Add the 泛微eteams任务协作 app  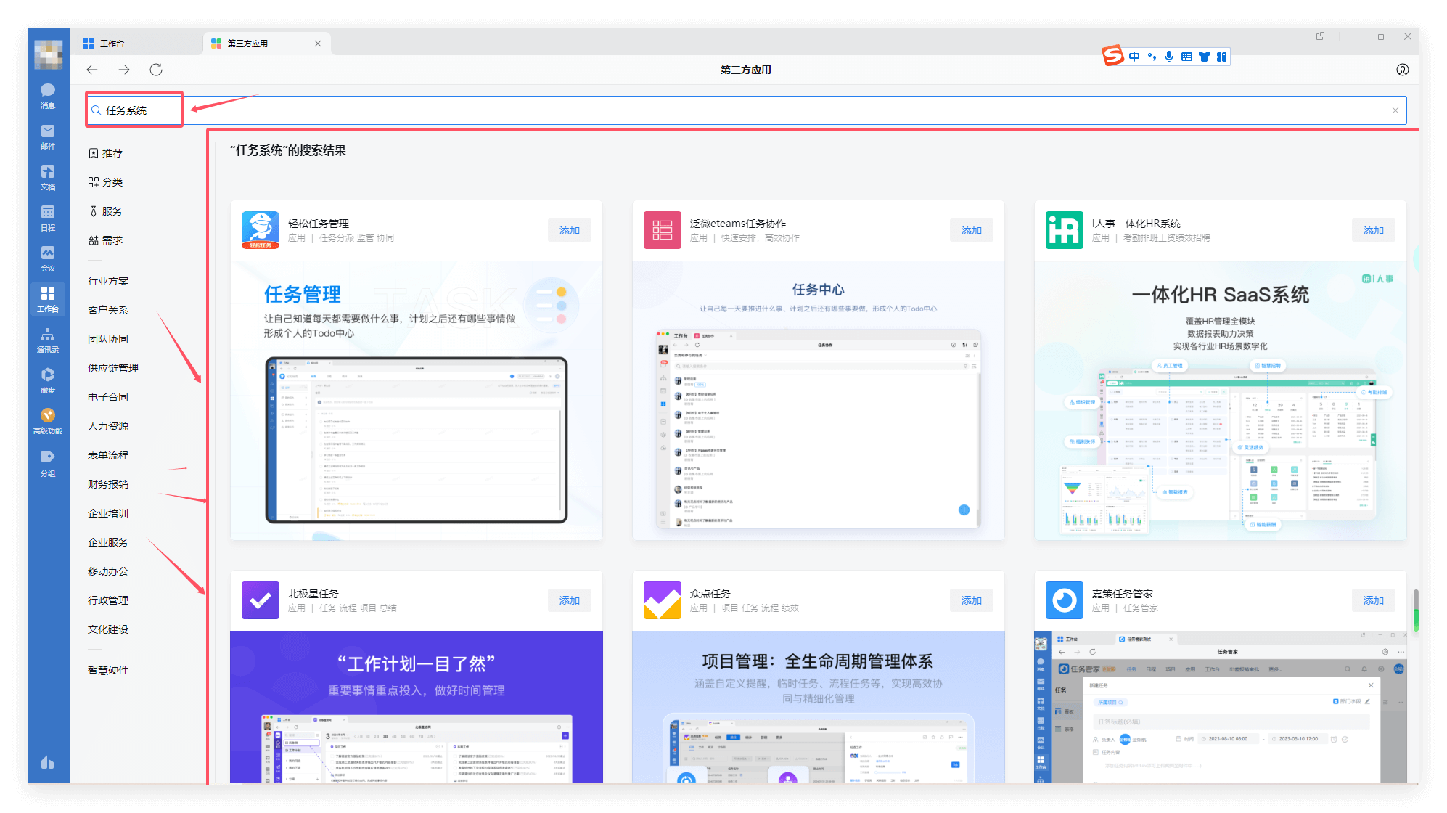(972, 230)
